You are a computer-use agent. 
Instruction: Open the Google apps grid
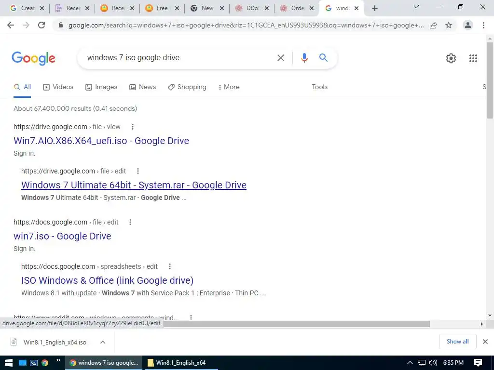pyautogui.click(x=473, y=58)
